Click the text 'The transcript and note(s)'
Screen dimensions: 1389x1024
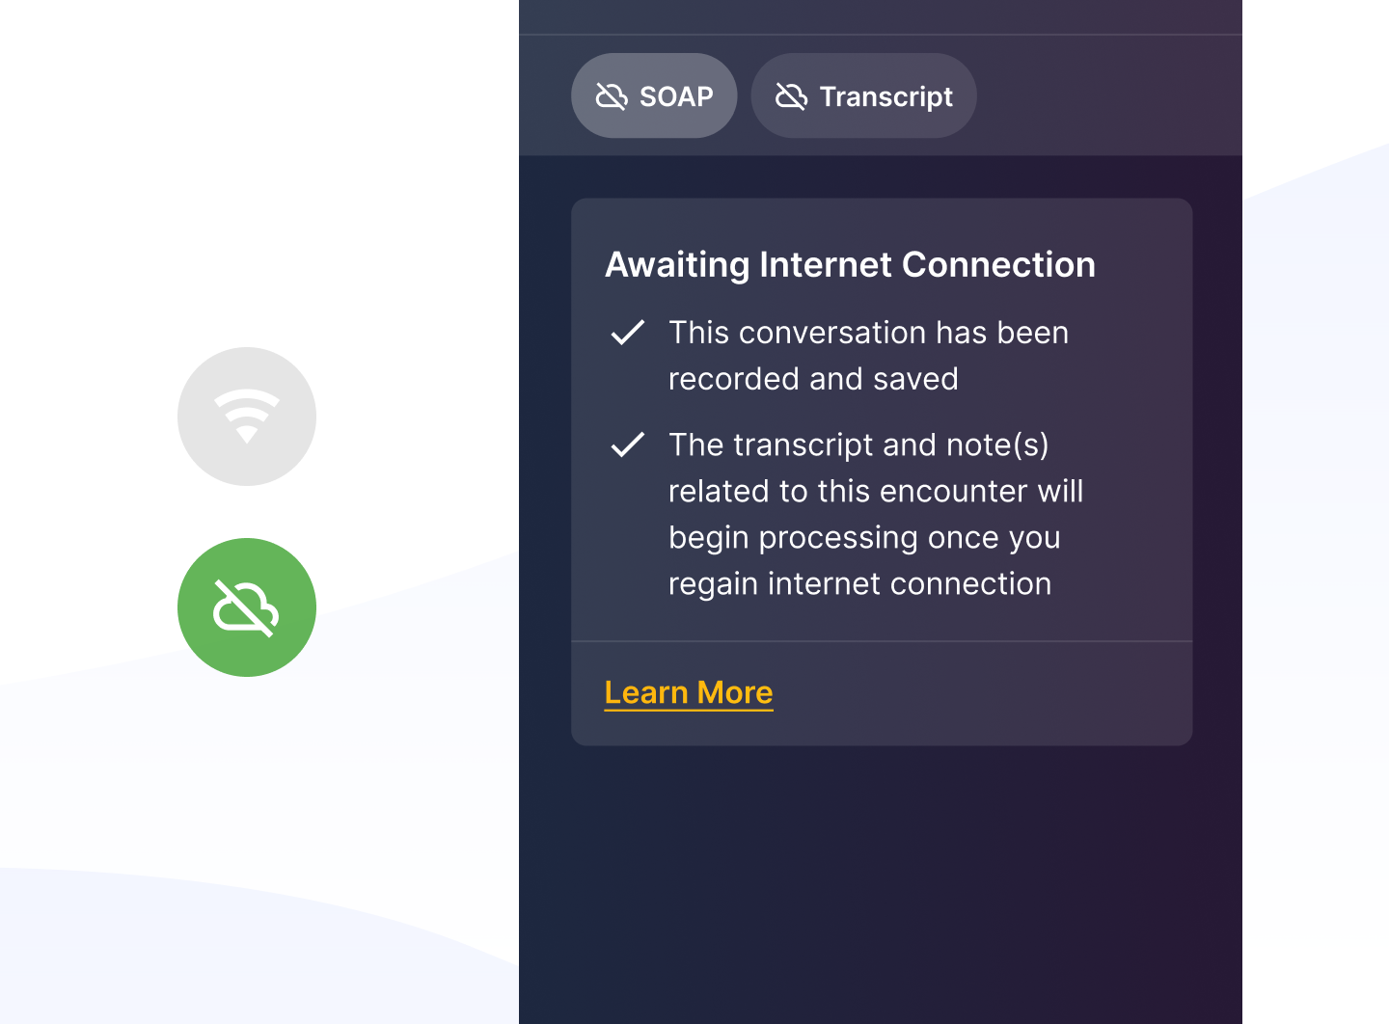[x=858, y=445]
